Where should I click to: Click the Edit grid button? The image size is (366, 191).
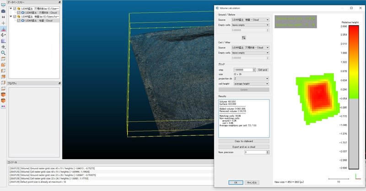pyautogui.click(x=263, y=70)
